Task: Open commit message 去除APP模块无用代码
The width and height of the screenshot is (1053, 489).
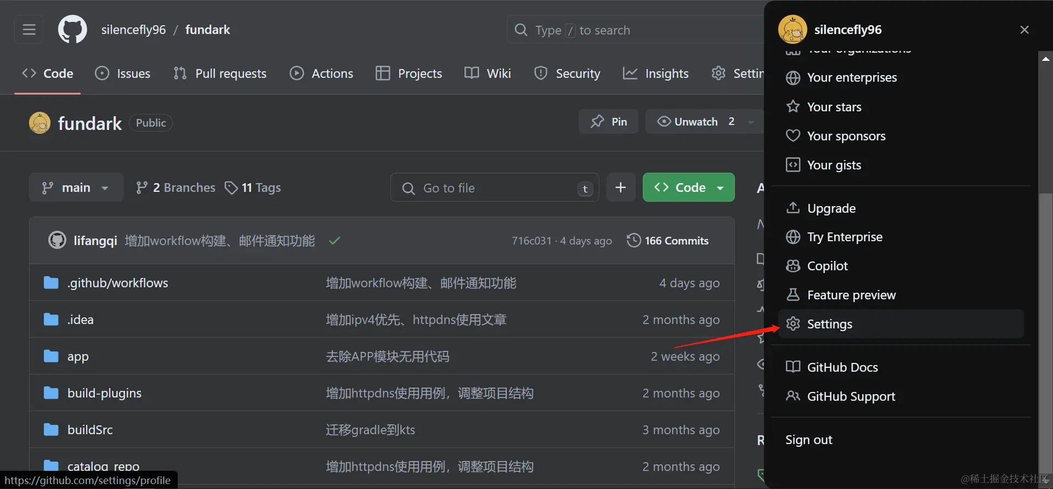Action: point(387,356)
